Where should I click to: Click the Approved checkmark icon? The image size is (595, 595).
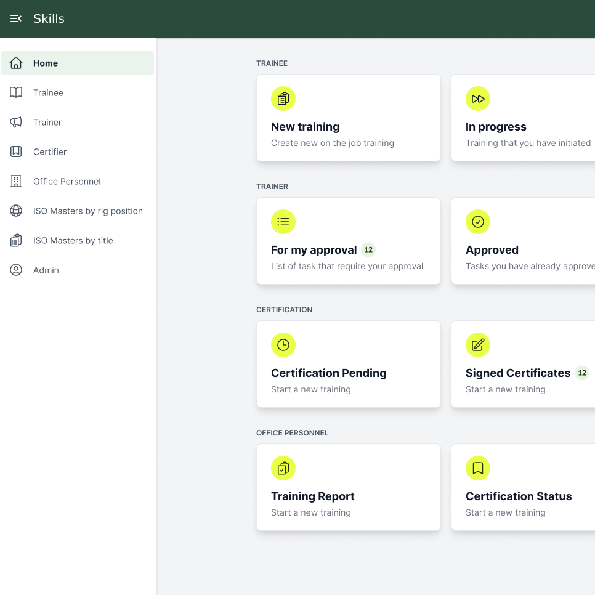point(478,222)
